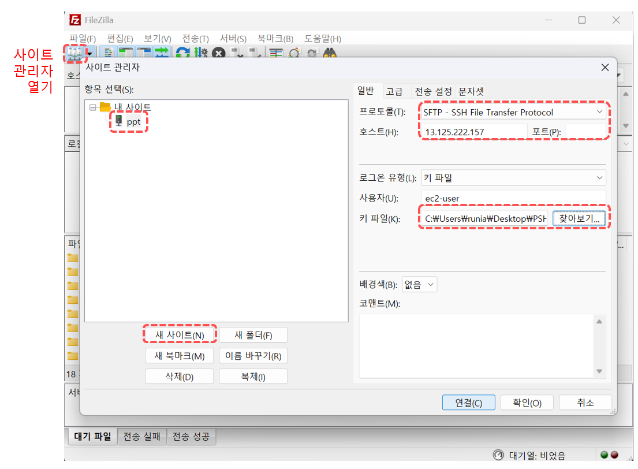Viewport: 638px width, 469px height.
Task: Click the 호스트 field with 13.125.222.157
Action: tap(474, 132)
